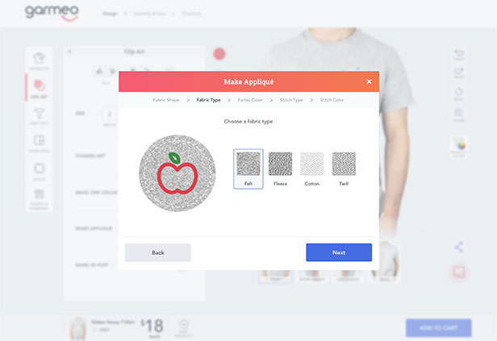Go Back to the previous step
497x341 pixels.
[158, 252]
